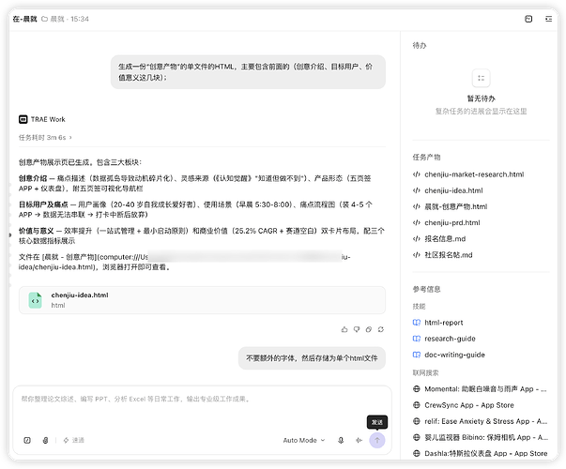Click the thumbs down feedback icon
The height and width of the screenshot is (469, 566).
click(x=357, y=329)
